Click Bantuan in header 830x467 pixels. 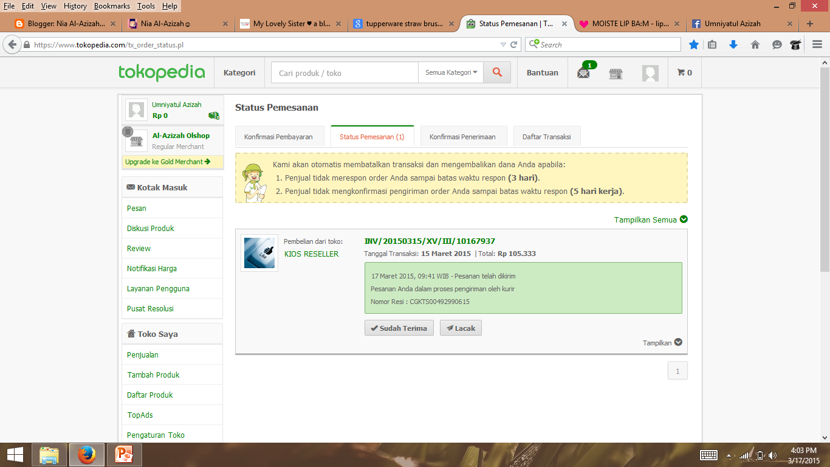coord(542,72)
